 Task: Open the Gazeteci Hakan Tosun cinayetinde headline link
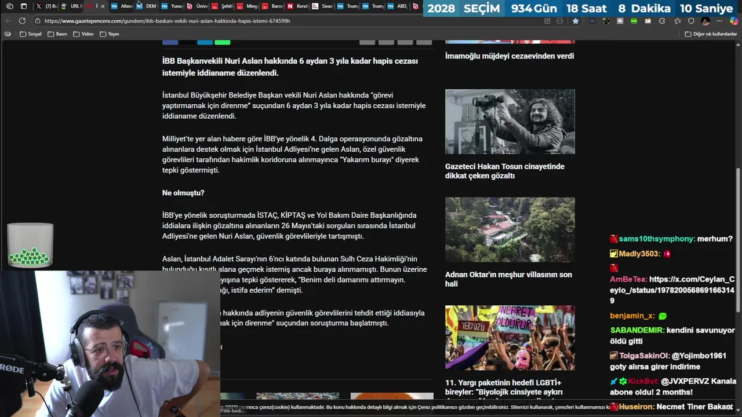coord(505,171)
